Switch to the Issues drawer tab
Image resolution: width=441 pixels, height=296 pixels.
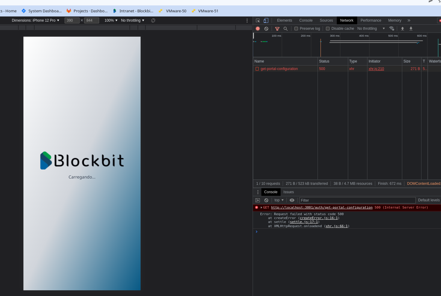click(288, 192)
